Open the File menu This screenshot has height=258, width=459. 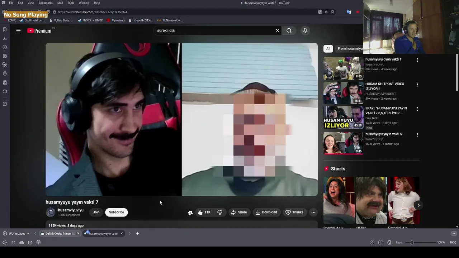pyautogui.click(x=11, y=3)
